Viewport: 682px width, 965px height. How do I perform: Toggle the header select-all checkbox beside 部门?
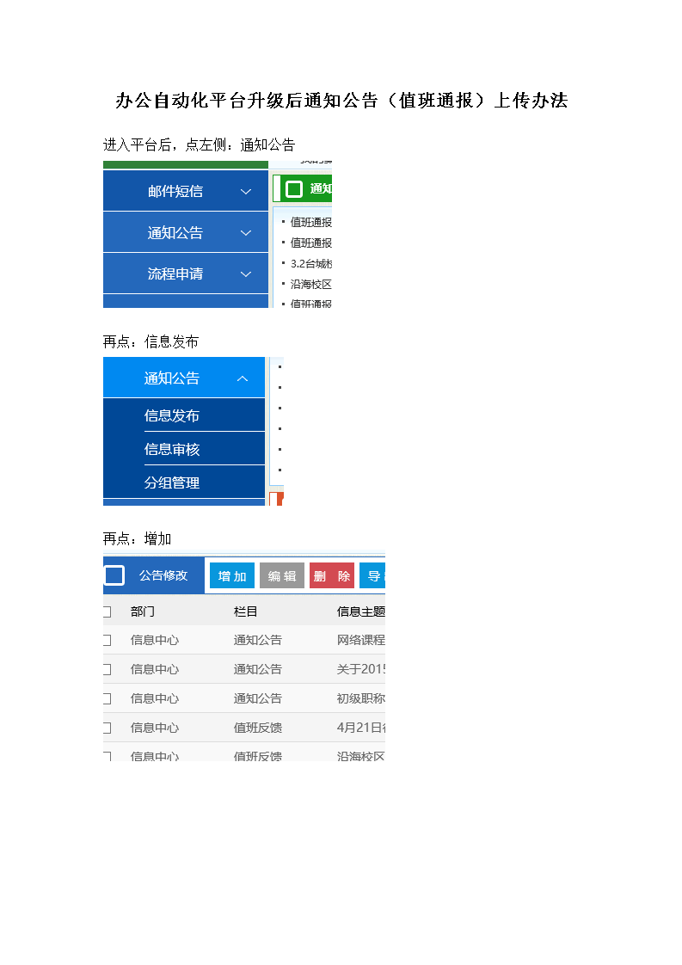[x=108, y=612]
